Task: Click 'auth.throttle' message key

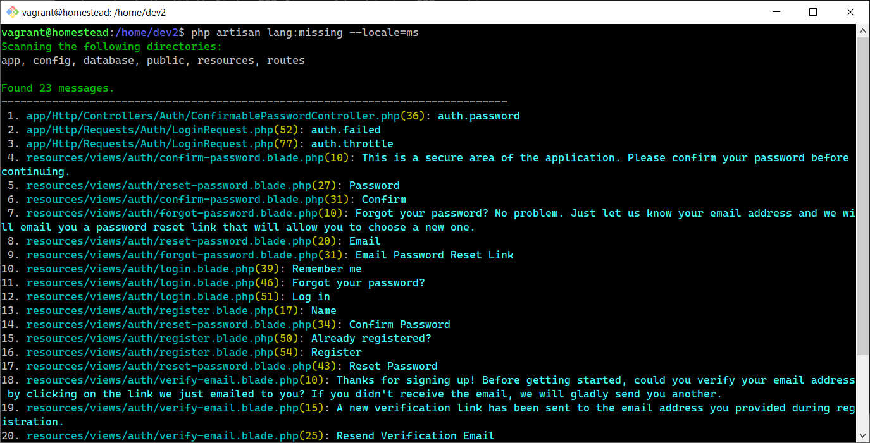Action: (352, 144)
